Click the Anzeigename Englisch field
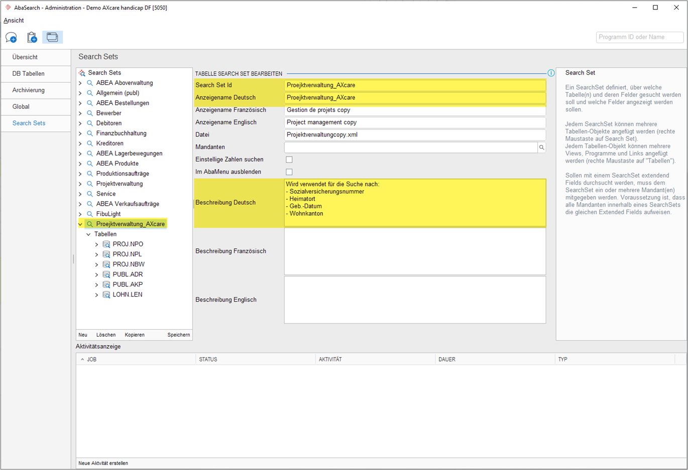 pos(415,122)
